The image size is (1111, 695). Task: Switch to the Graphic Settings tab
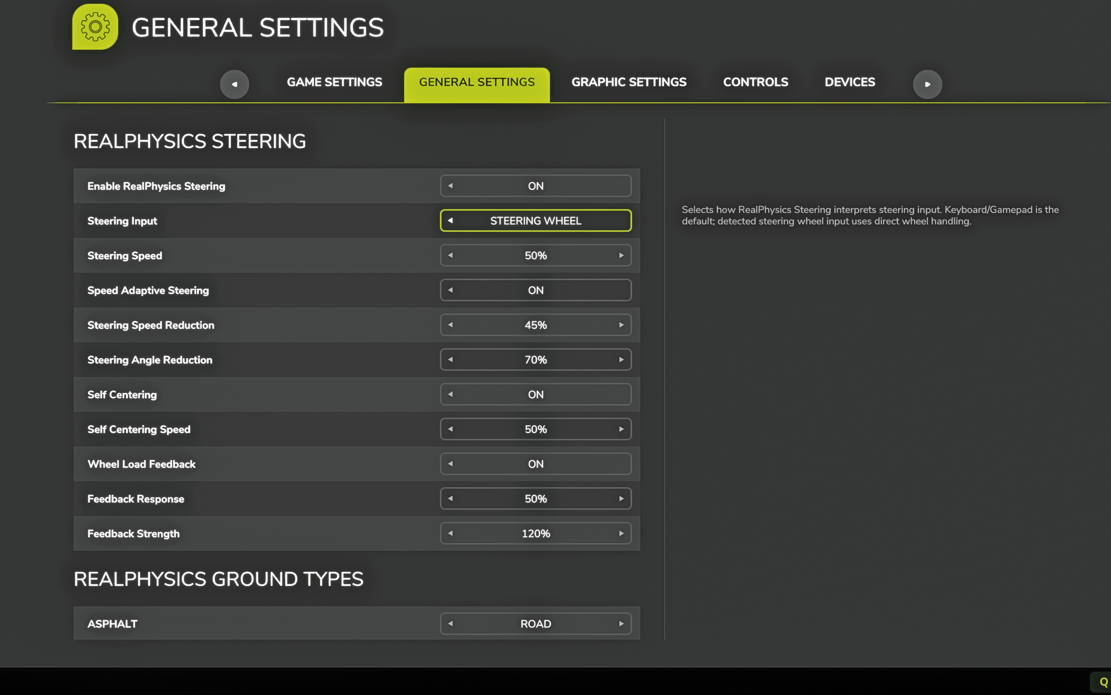point(629,82)
